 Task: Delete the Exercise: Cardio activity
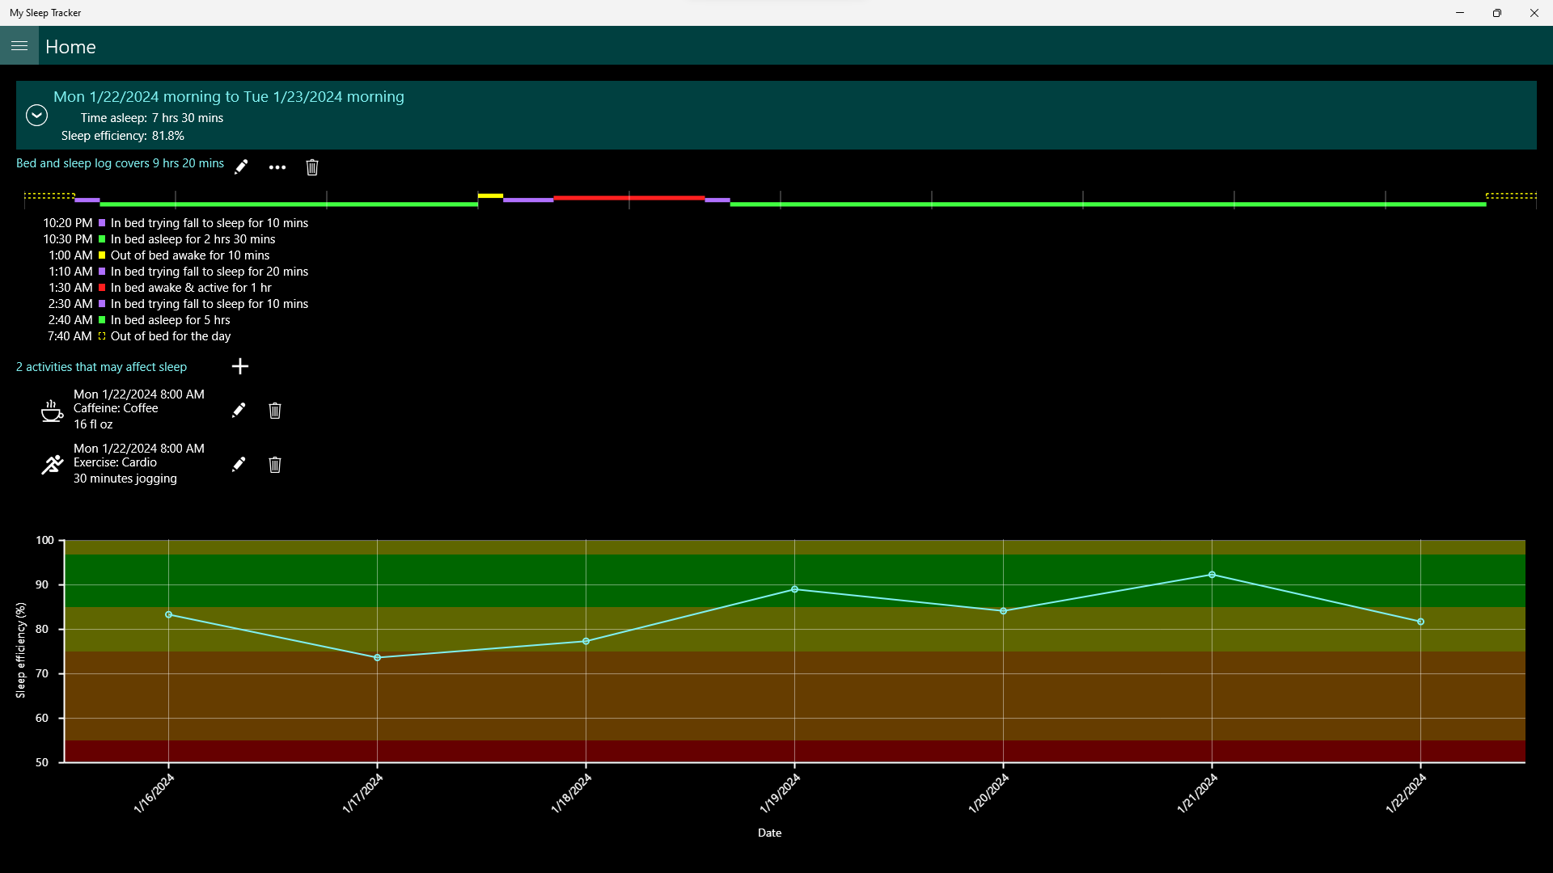(275, 465)
